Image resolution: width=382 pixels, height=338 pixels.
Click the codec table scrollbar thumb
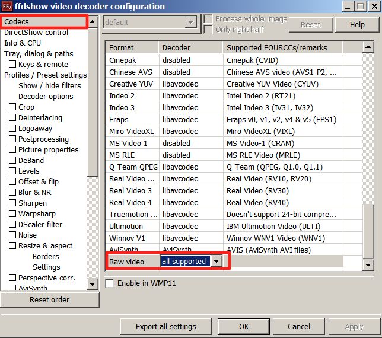click(x=368, y=232)
